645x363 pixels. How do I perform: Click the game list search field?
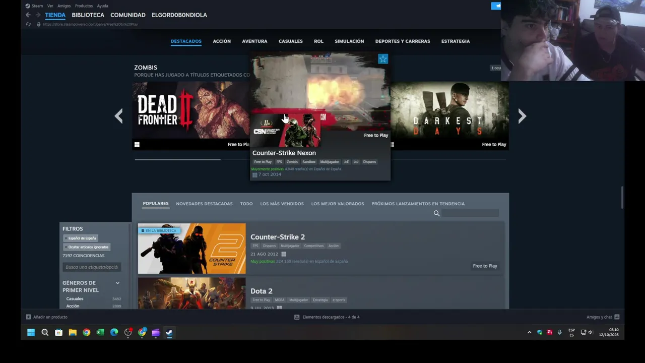(470, 213)
